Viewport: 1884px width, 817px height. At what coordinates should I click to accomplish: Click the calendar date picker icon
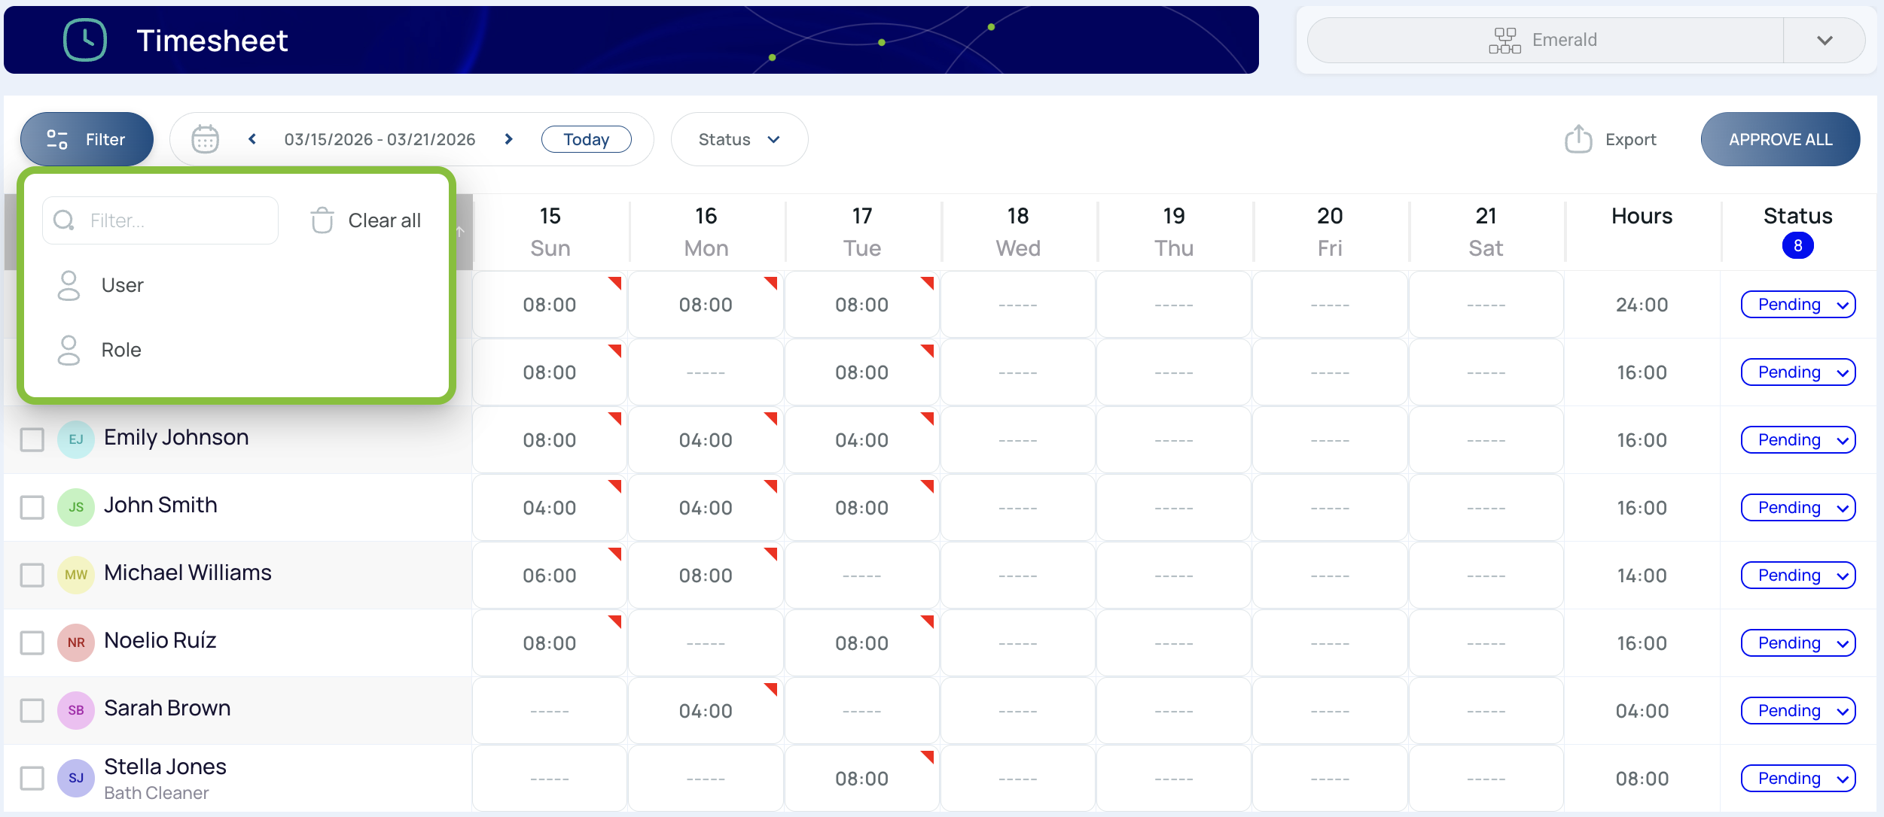click(205, 139)
